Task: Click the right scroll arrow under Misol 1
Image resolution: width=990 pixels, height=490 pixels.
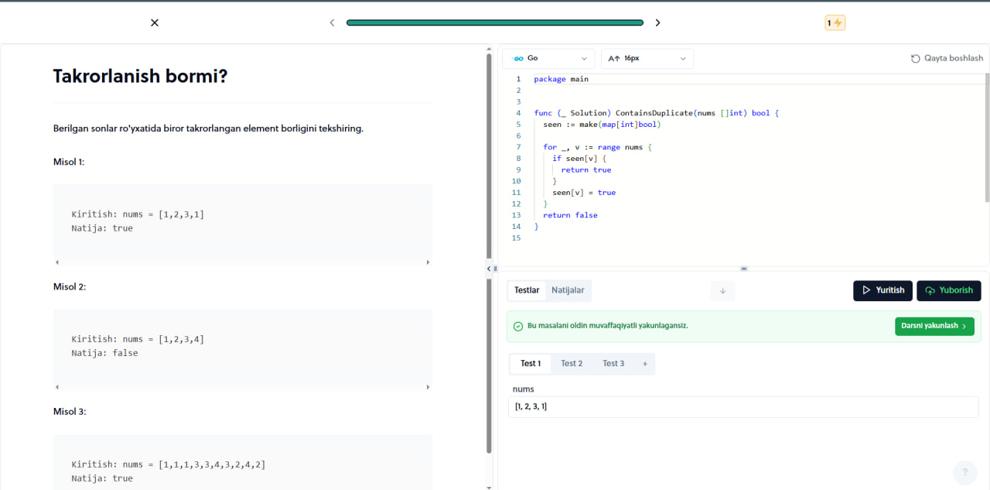Action: tap(428, 262)
